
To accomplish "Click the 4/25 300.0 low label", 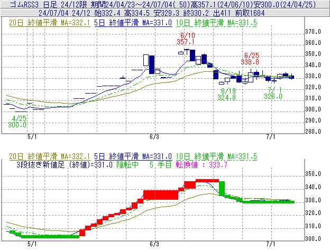I will point(17,122).
